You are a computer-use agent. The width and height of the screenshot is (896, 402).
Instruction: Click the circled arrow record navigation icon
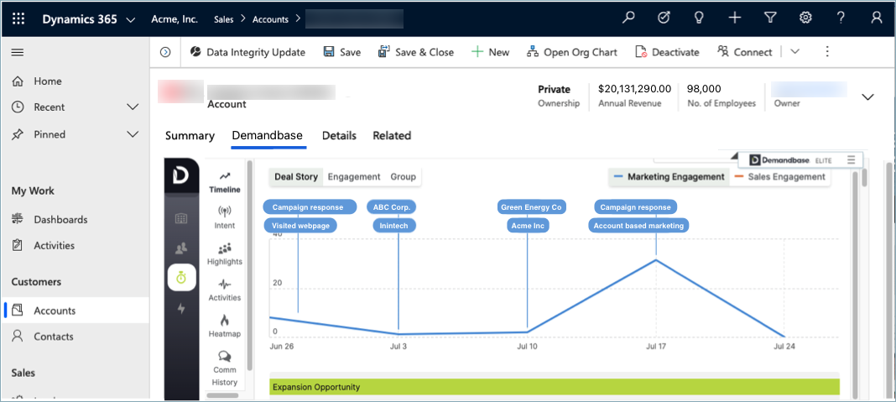[x=166, y=52]
